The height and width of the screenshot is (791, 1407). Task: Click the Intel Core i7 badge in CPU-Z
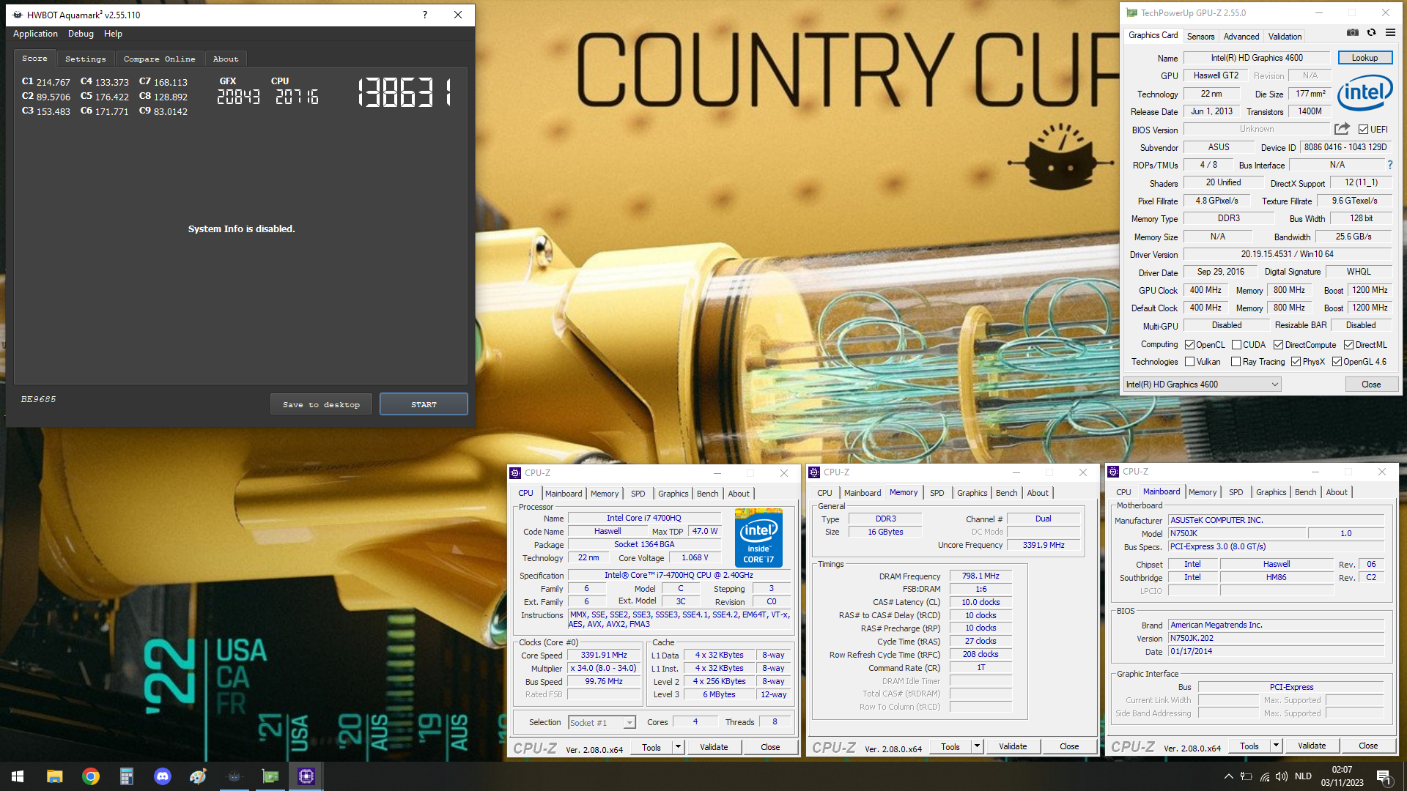(758, 538)
